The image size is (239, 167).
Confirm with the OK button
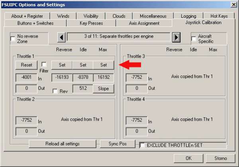(x=188, y=158)
